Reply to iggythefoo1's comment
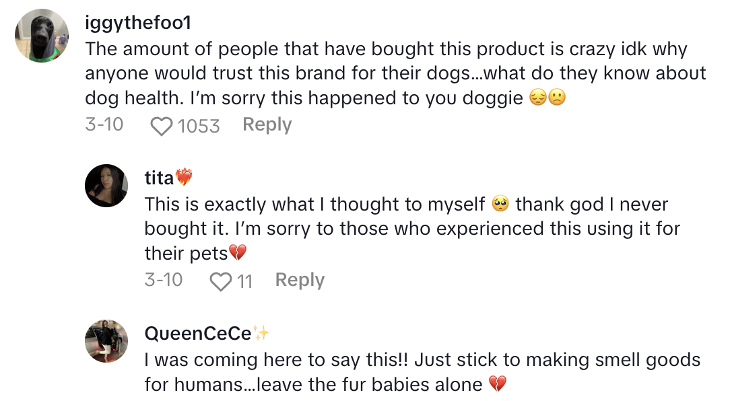The height and width of the screenshot is (401, 730). click(267, 125)
